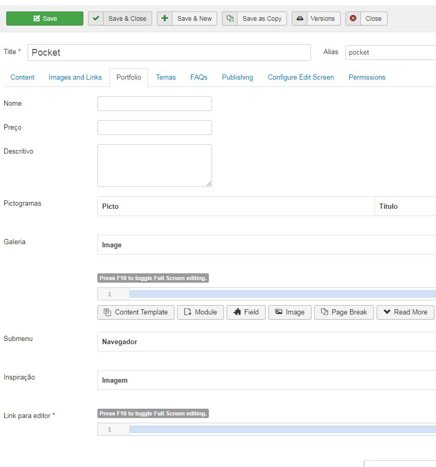Click the red Close icon
The image size is (436, 467).
pos(353,18)
